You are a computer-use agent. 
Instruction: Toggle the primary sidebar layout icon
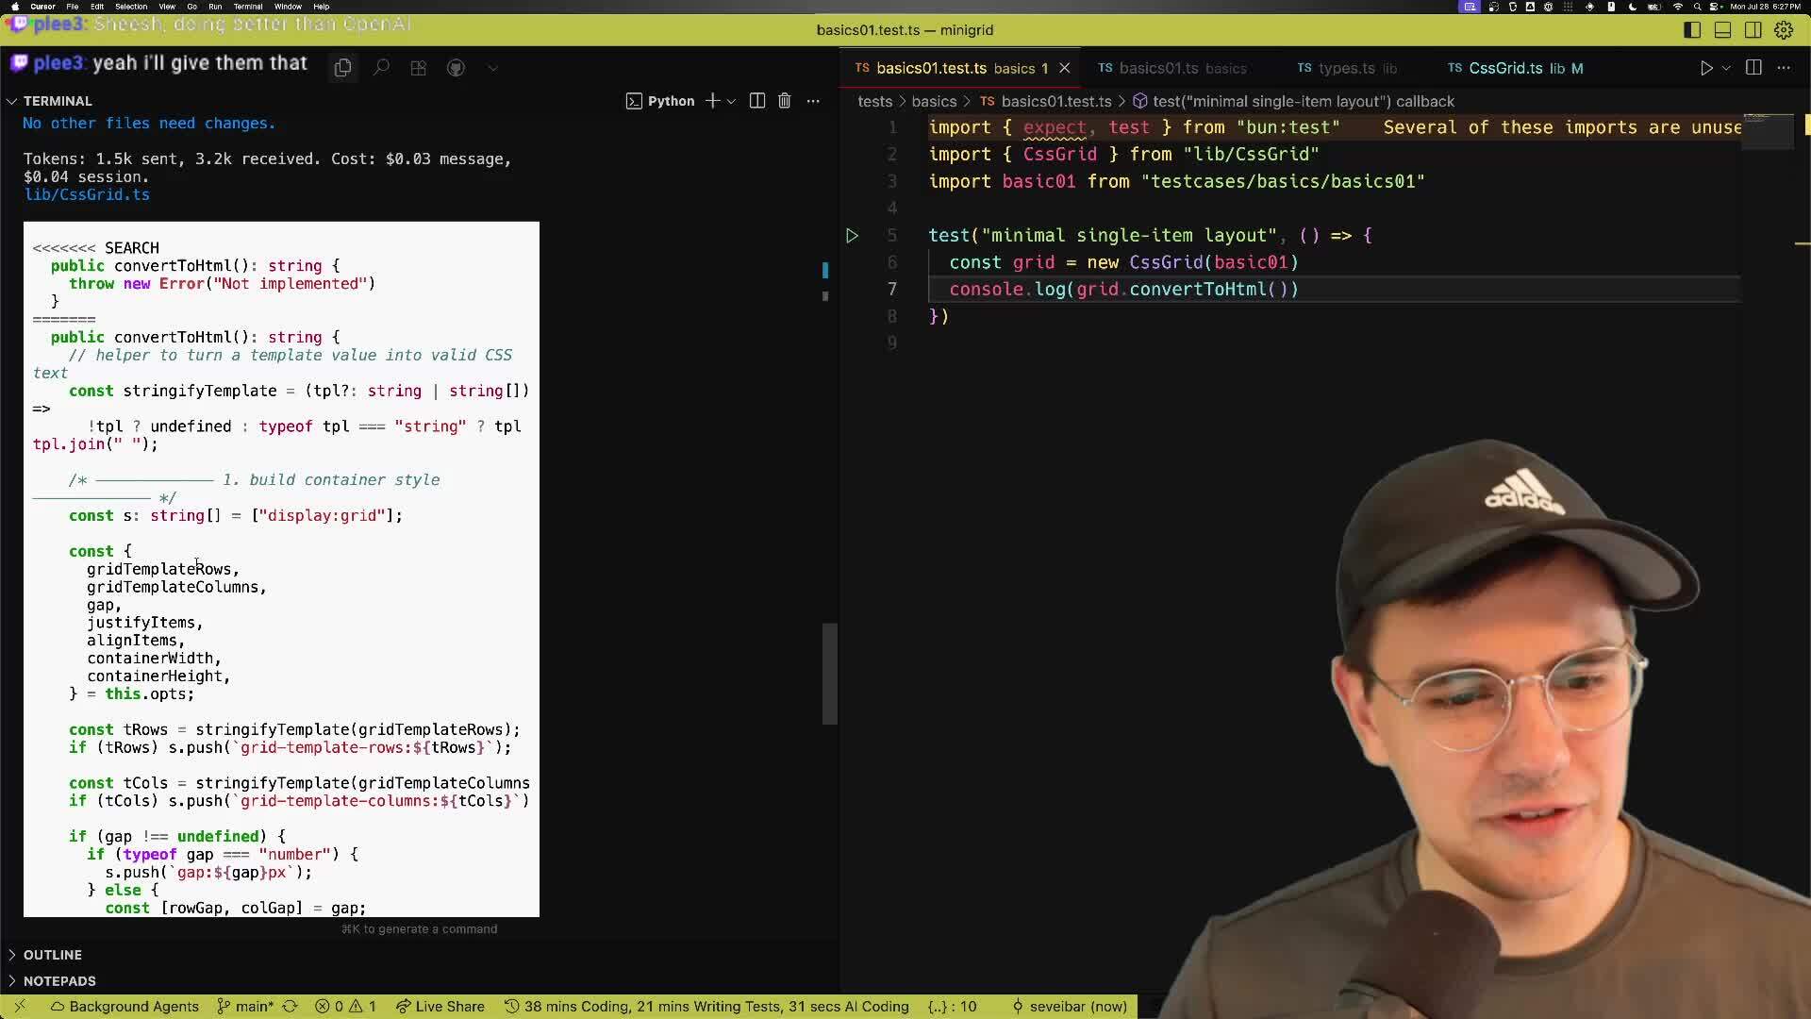(1692, 30)
